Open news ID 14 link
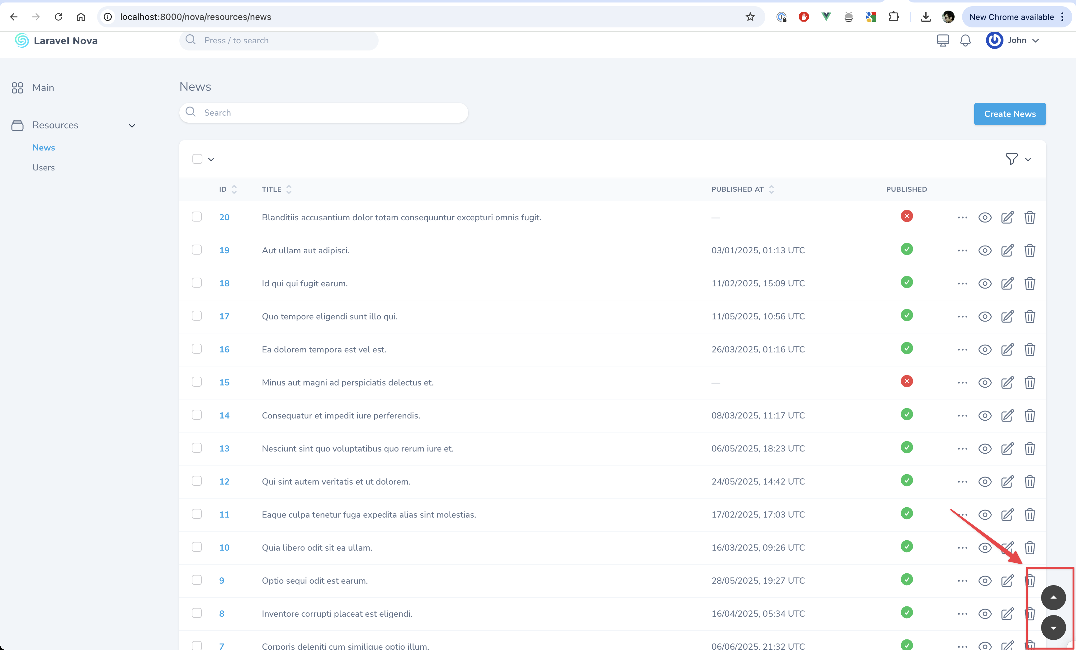This screenshot has width=1076, height=650. click(224, 415)
